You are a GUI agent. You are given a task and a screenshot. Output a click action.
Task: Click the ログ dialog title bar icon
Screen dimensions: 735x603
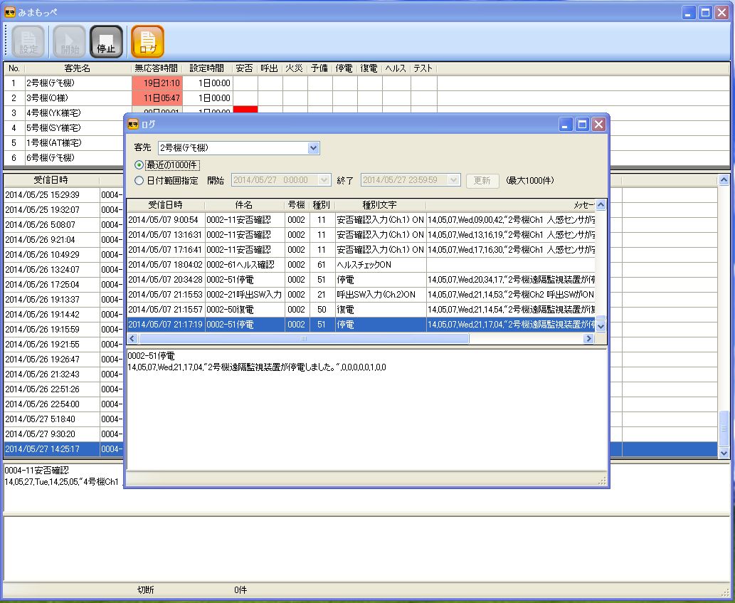click(x=133, y=125)
